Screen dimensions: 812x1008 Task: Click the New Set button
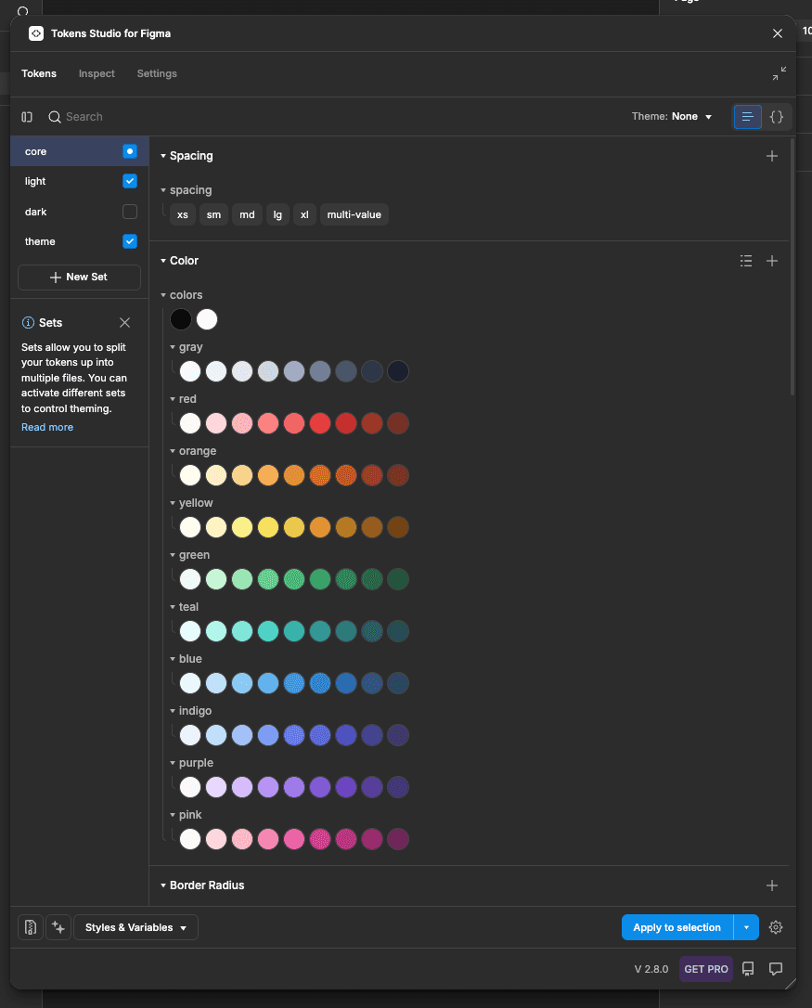pyautogui.click(x=79, y=278)
